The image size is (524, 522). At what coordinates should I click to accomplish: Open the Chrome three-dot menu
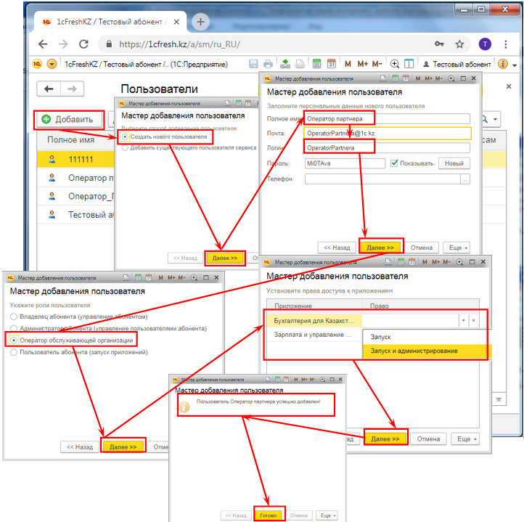pyautogui.click(x=506, y=44)
